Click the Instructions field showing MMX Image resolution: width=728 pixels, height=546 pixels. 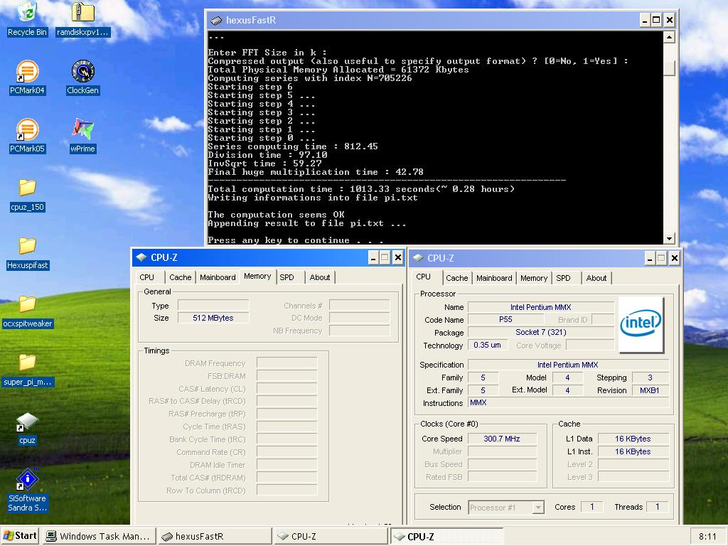click(x=568, y=402)
